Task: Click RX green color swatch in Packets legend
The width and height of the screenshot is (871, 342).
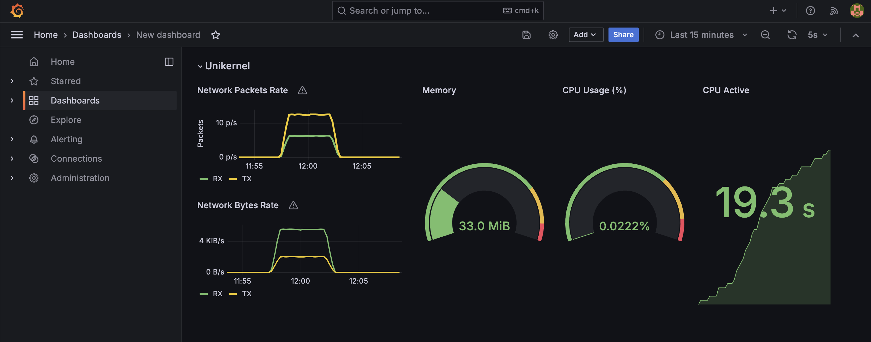Action: coord(204,179)
